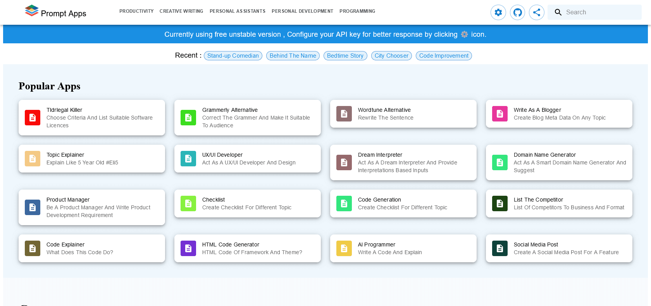Click 'Act As A UX/UI Developer And Design'
Viewport: 651px width, 306px height.
pos(249,162)
